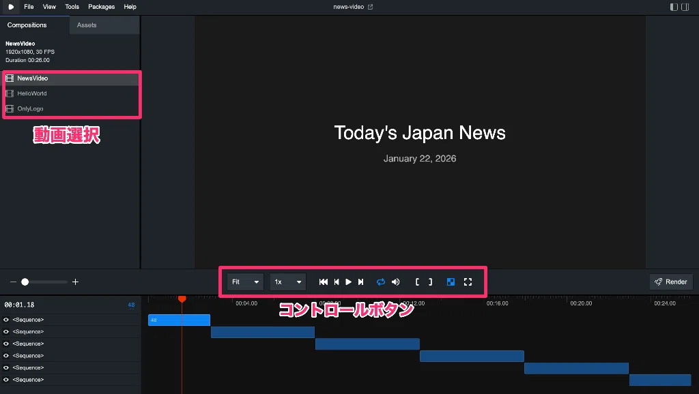Toggle the checkerboard transparency icon

pyautogui.click(x=451, y=282)
